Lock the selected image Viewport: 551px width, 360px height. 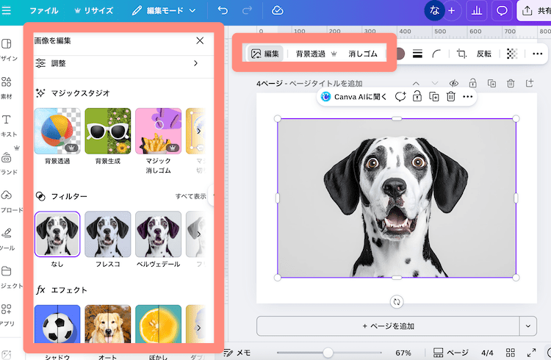[417, 97]
